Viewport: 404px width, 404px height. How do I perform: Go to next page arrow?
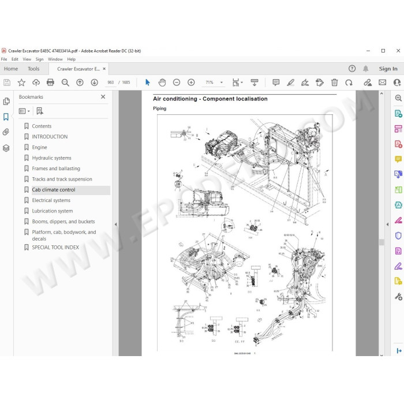point(95,83)
